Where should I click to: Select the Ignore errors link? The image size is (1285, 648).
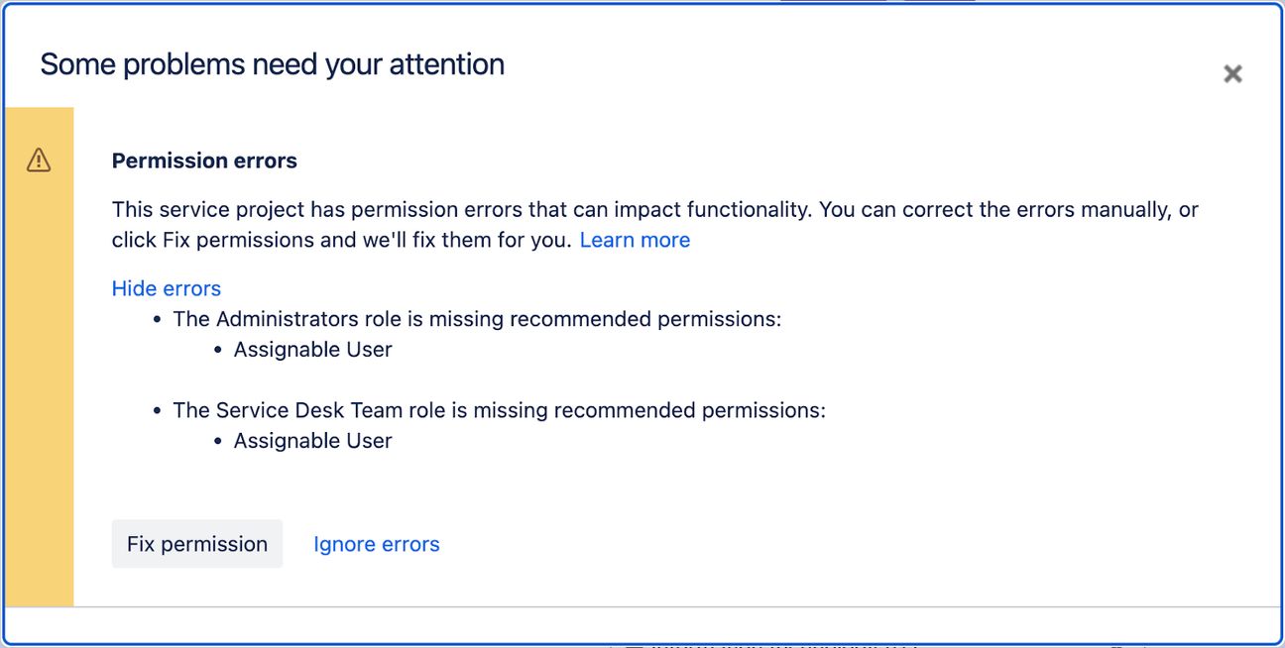pos(376,544)
